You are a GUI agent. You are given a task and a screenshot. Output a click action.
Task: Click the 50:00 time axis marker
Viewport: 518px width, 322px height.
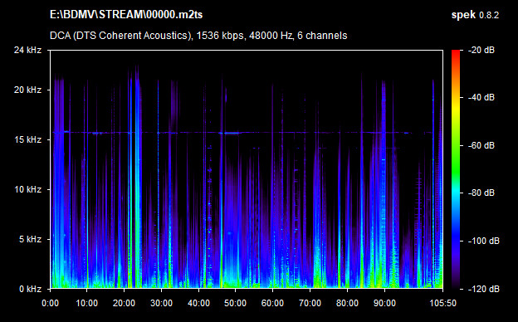(235, 303)
